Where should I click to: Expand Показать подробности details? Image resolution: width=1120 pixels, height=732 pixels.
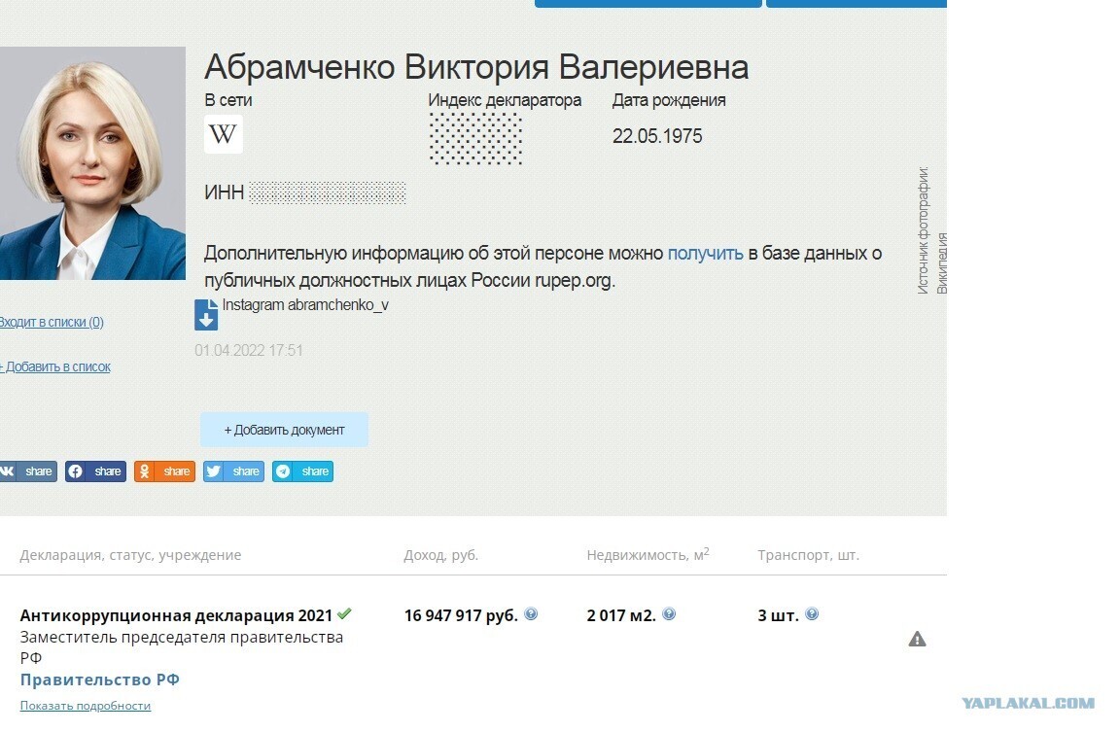click(86, 706)
